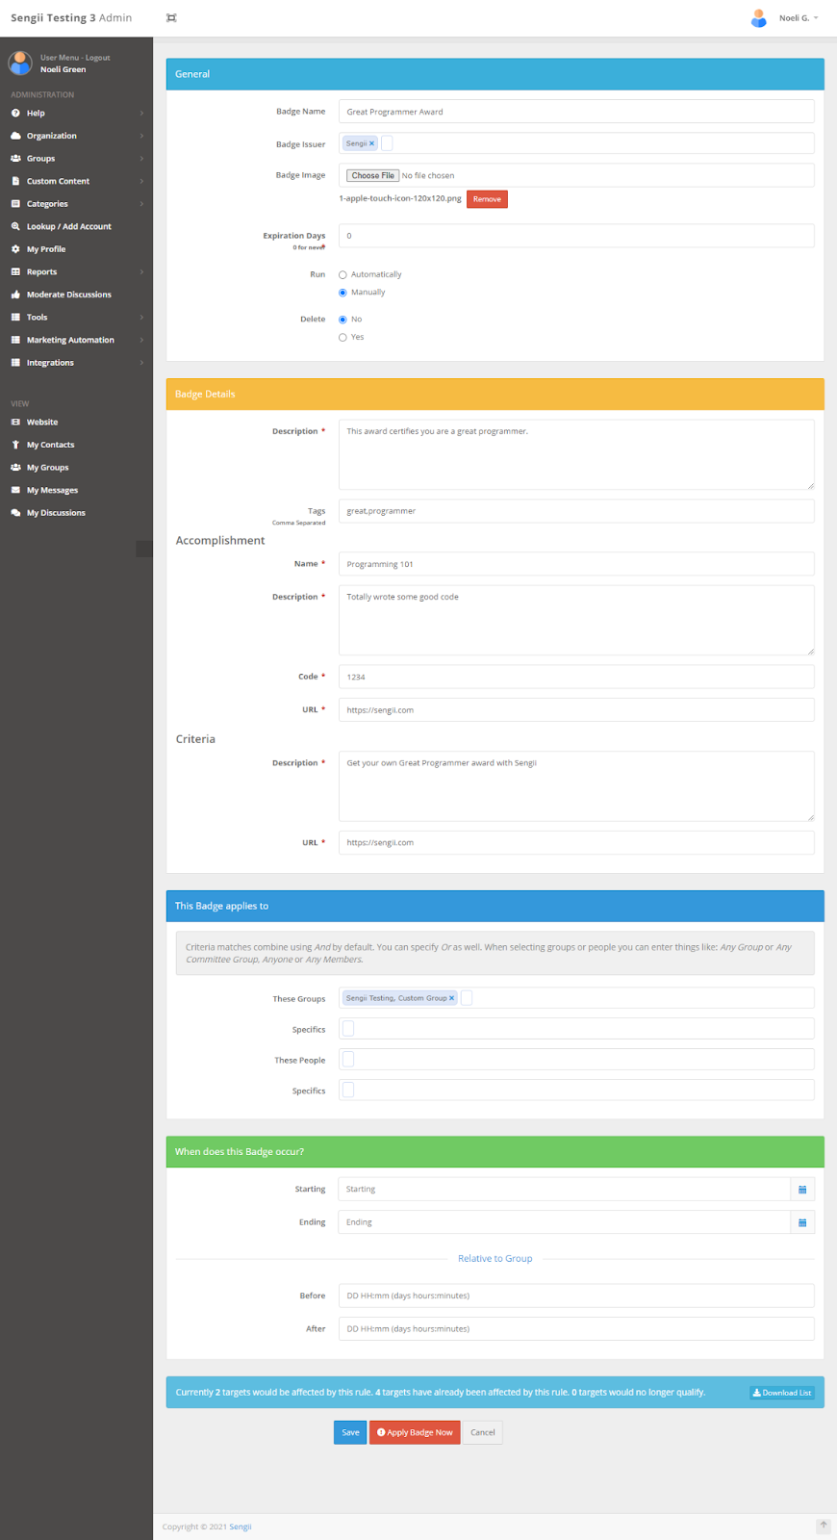Expand the Categories submenu chevron

[x=141, y=204]
